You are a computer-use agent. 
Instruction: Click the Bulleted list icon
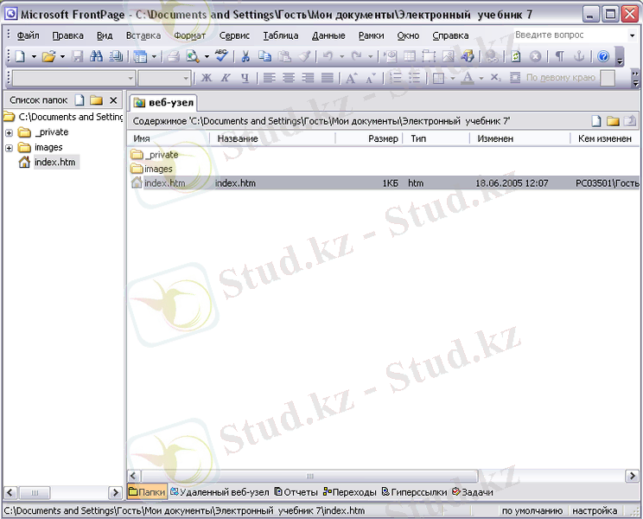tap(415, 78)
